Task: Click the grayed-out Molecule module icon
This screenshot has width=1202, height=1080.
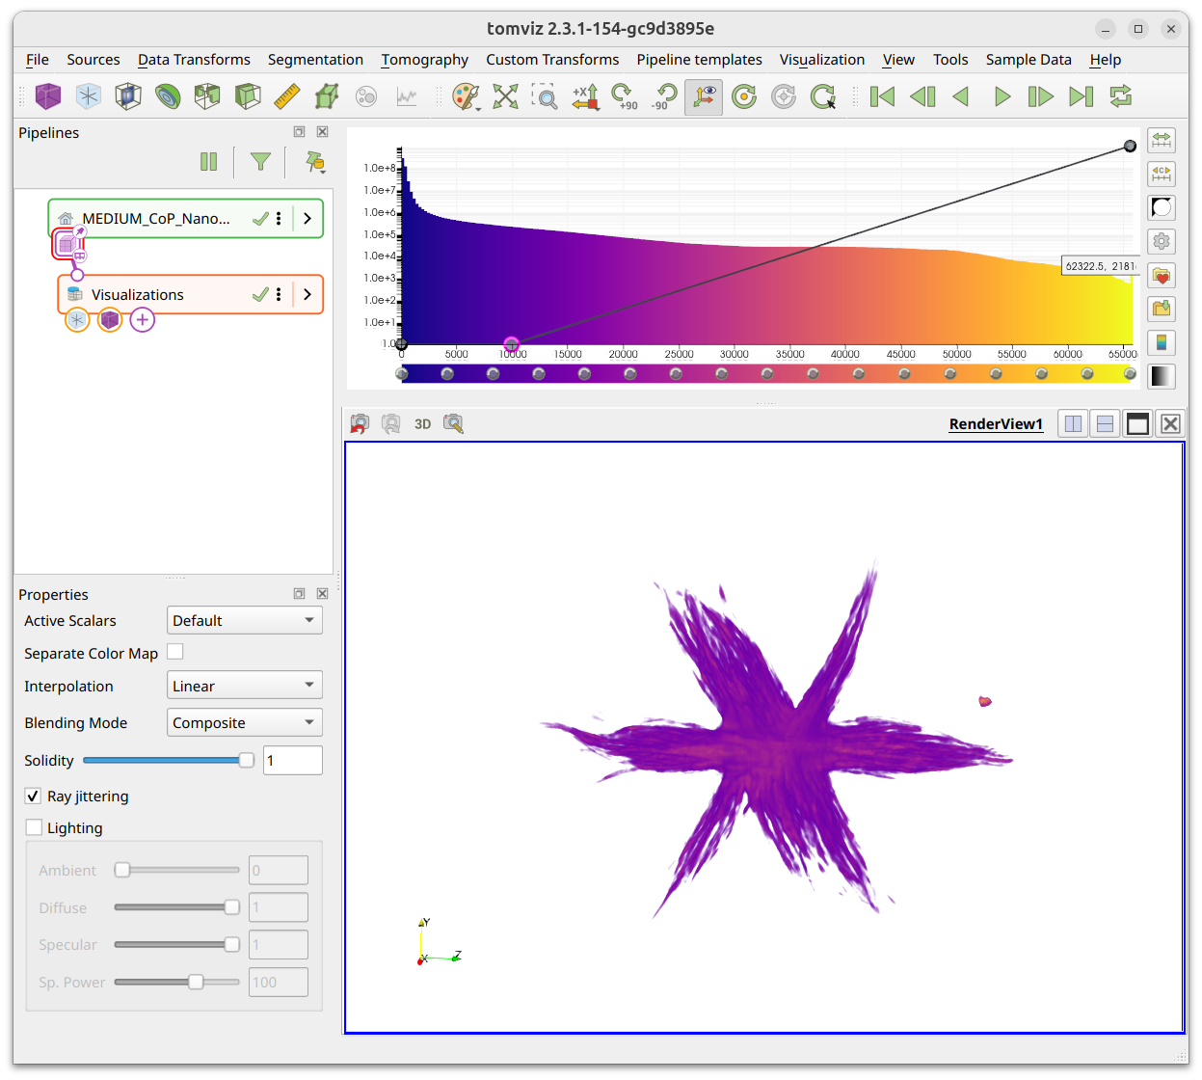Action: tap(366, 96)
